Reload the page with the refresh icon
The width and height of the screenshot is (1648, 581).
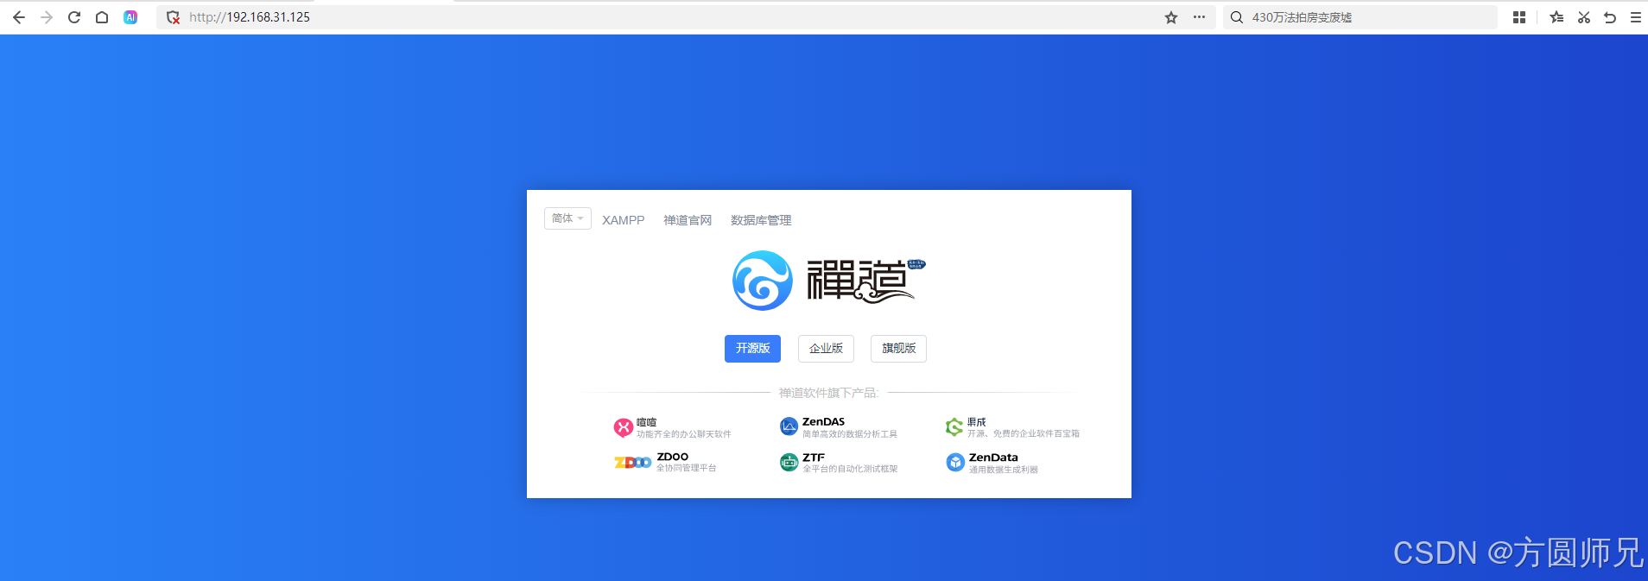tap(74, 17)
